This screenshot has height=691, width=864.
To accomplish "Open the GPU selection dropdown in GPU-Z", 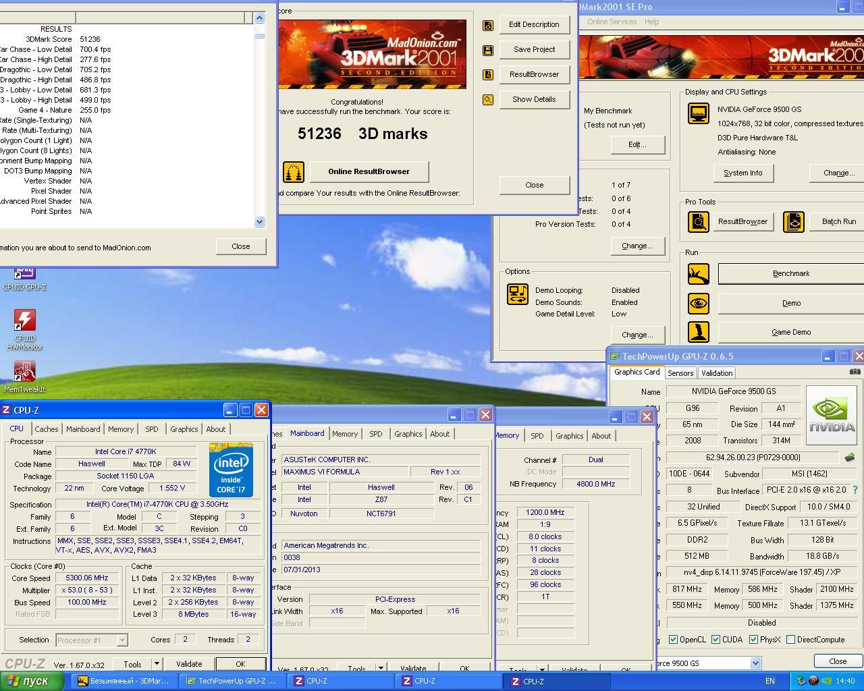I will (x=755, y=663).
